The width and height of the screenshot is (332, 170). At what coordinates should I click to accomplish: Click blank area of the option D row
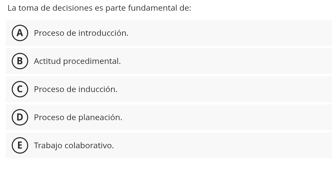click(228, 117)
